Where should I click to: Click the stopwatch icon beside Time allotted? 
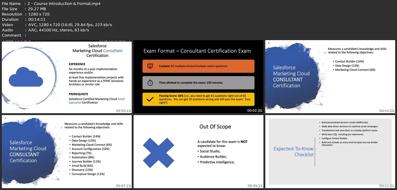(150, 83)
